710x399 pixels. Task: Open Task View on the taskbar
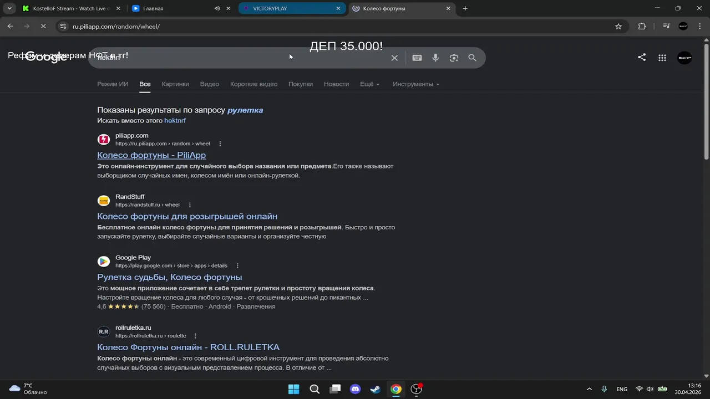click(334, 389)
